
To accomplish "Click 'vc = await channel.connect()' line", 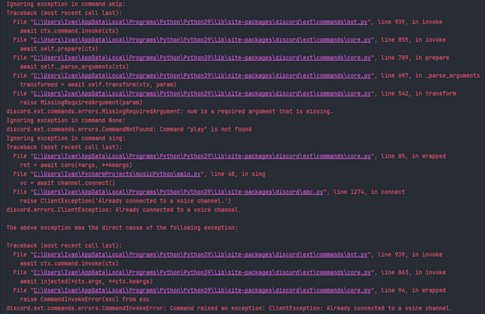I will 68,183.
